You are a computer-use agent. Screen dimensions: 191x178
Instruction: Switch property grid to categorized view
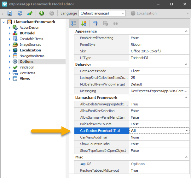click(x=74, y=23)
